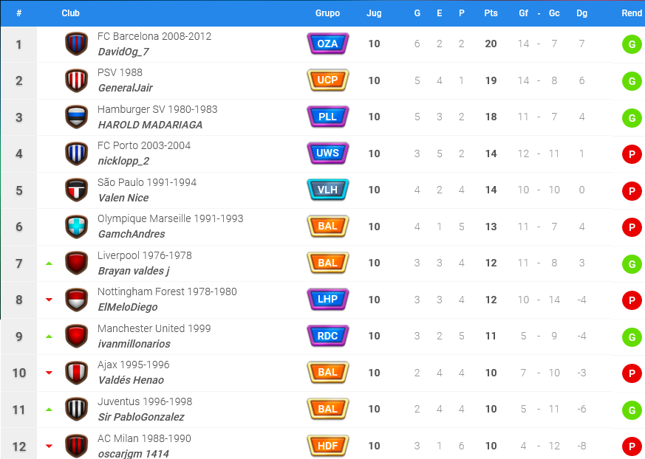The image size is (645, 459).
Task: Sort table by the Pts column header
Action: point(491,13)
